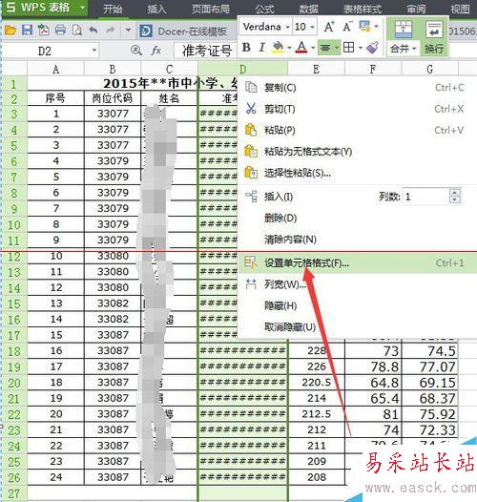The image size is (477, 502).
Task: Redo the last undone action
Action: [111, 31]
